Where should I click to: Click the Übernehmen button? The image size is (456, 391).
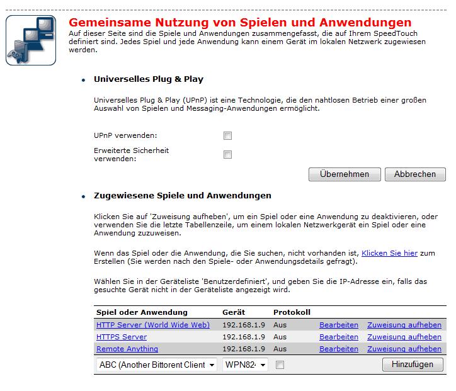point(345,174)
